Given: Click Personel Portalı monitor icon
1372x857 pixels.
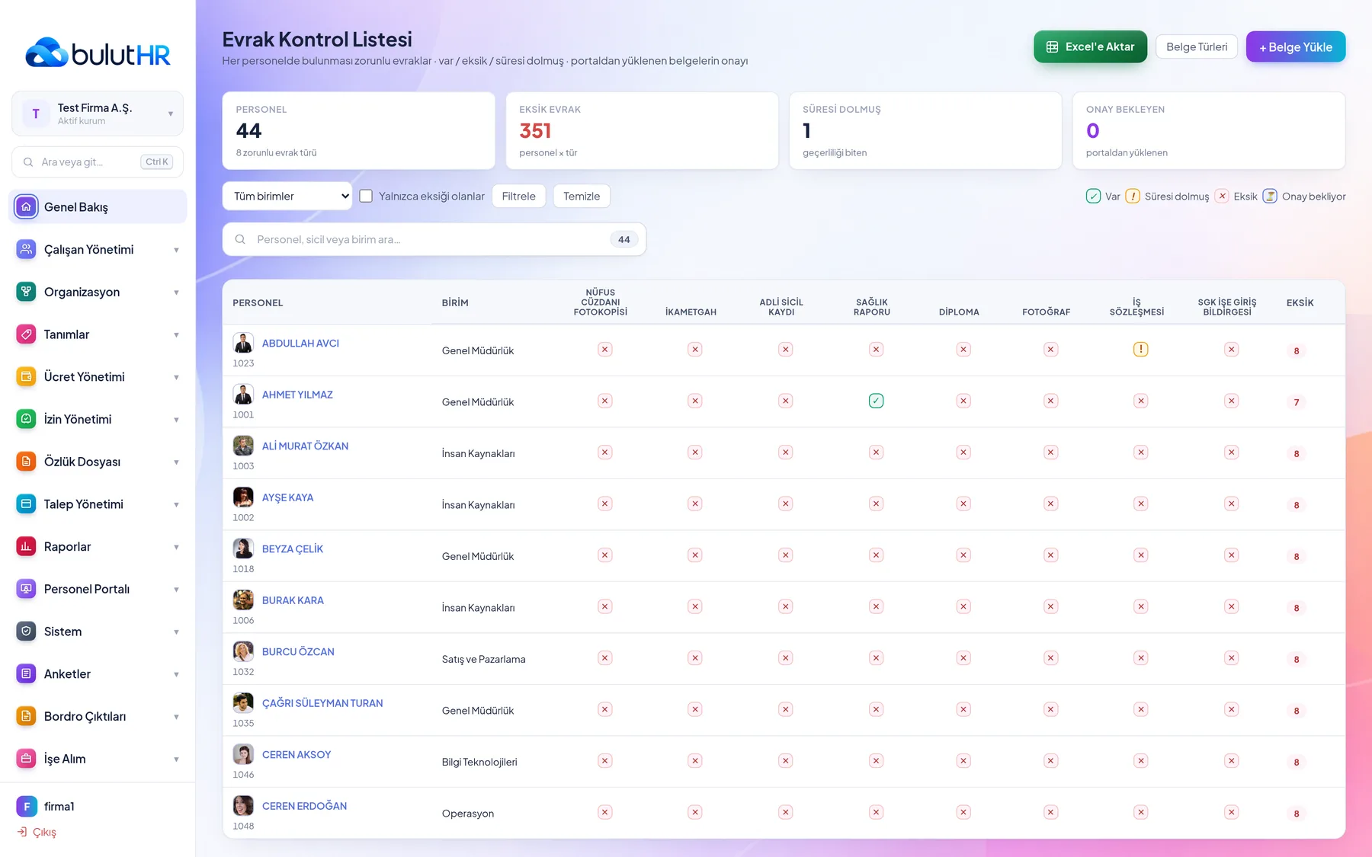Looking at the screenshot, I should click(x=26, y=589).
